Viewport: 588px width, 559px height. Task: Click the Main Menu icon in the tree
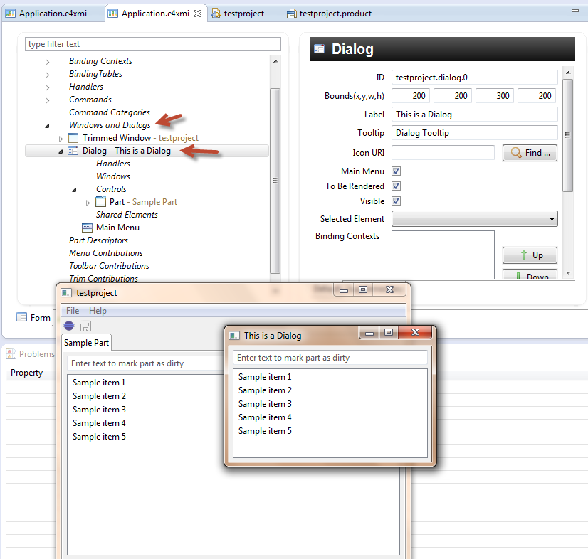pyautogui.click(x=87, y=228)
